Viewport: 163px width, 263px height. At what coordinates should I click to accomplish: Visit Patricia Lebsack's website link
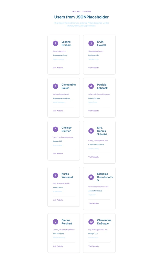click(x=94, y=111)
